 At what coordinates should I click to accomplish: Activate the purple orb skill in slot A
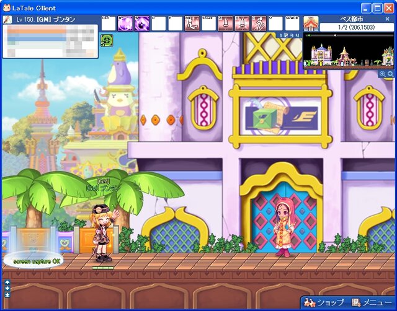[125, 24]
